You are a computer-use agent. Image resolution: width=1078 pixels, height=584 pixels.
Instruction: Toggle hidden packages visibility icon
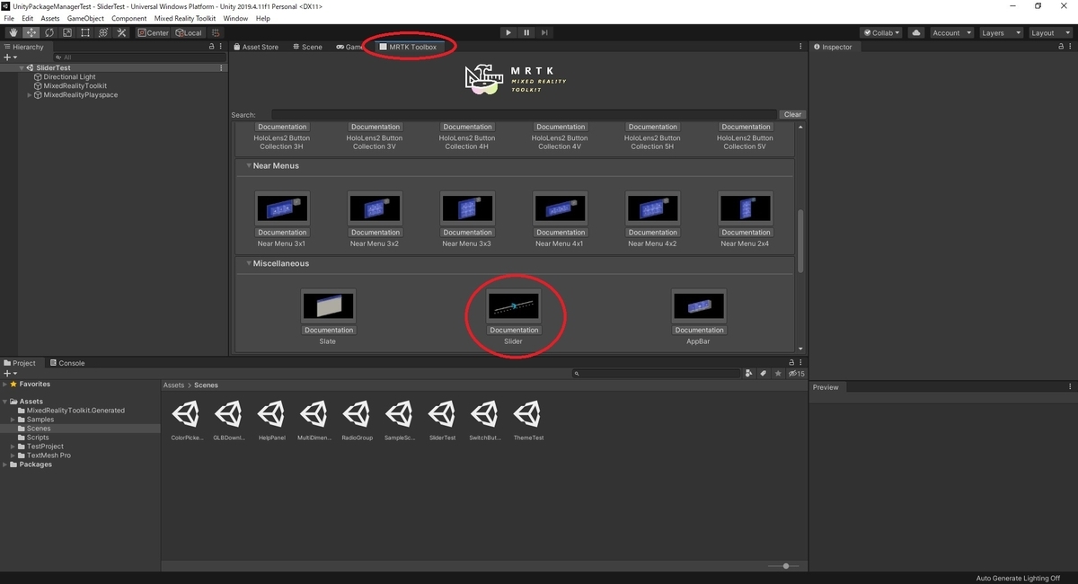(x=796, y=374)
